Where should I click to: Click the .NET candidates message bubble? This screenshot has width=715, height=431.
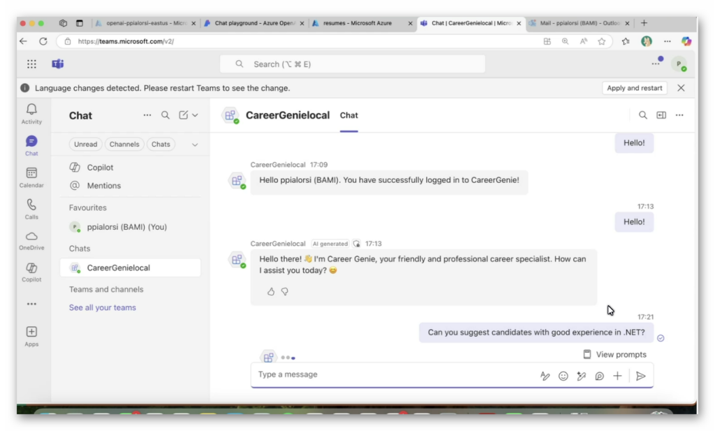point(536,333)
